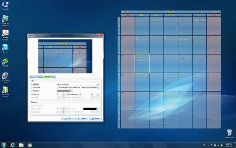Image resolution: width=236 pixels, height=148 pixels.
Task: Select May 25 cell 'A dinner with'
Action: [x=171, y=82]
